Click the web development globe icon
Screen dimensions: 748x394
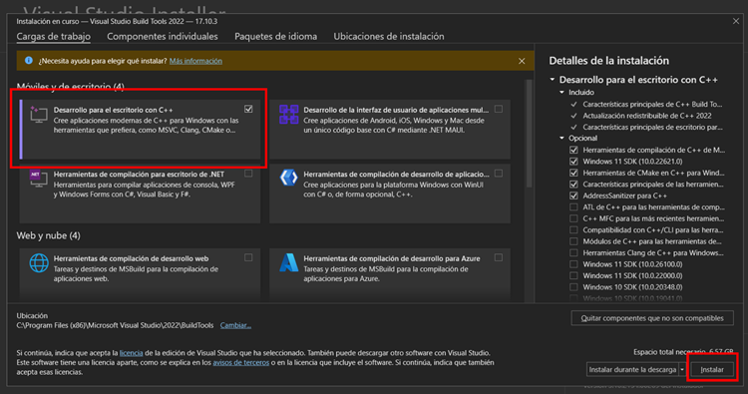(39, 262)
